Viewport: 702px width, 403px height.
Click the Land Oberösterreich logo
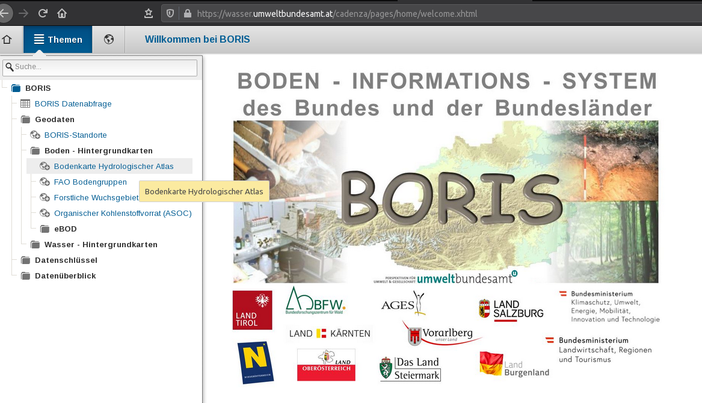[326, 365]
